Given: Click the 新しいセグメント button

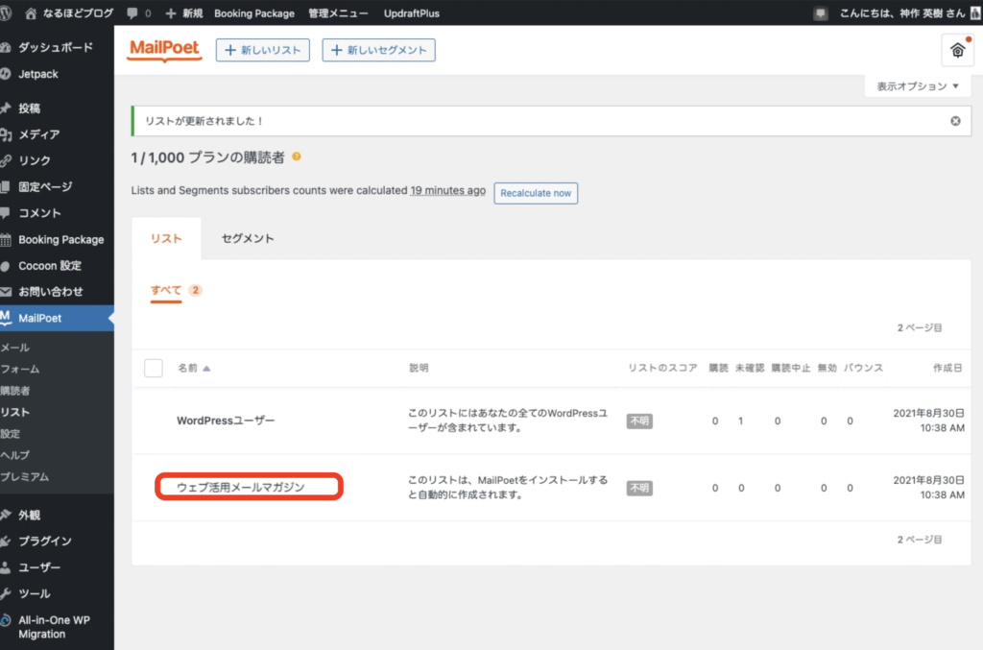Looking at the screenshot, I should (378, 50).
